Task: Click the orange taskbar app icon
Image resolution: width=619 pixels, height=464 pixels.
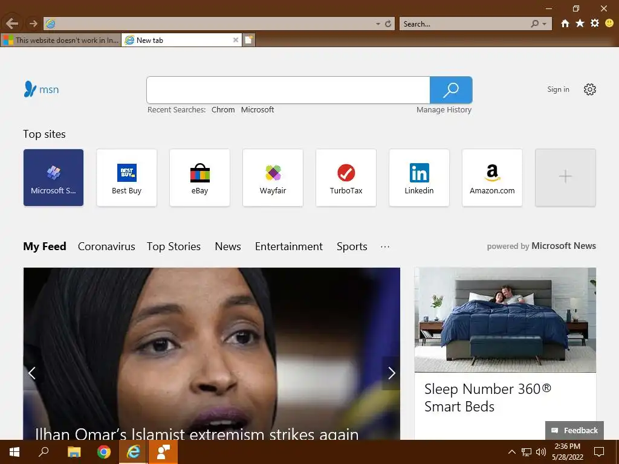Action: tap(163, 452)
